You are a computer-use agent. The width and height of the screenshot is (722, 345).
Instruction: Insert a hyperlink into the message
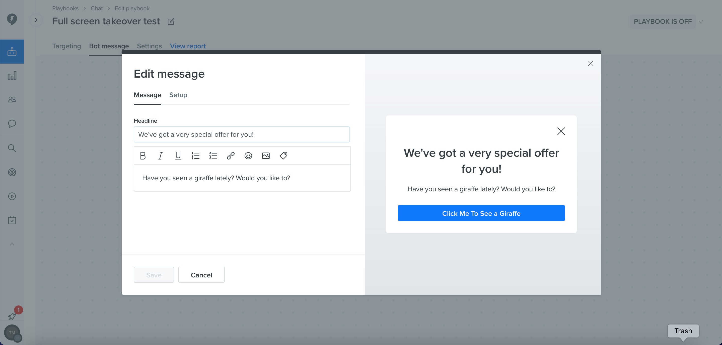(x=231, y=155)
